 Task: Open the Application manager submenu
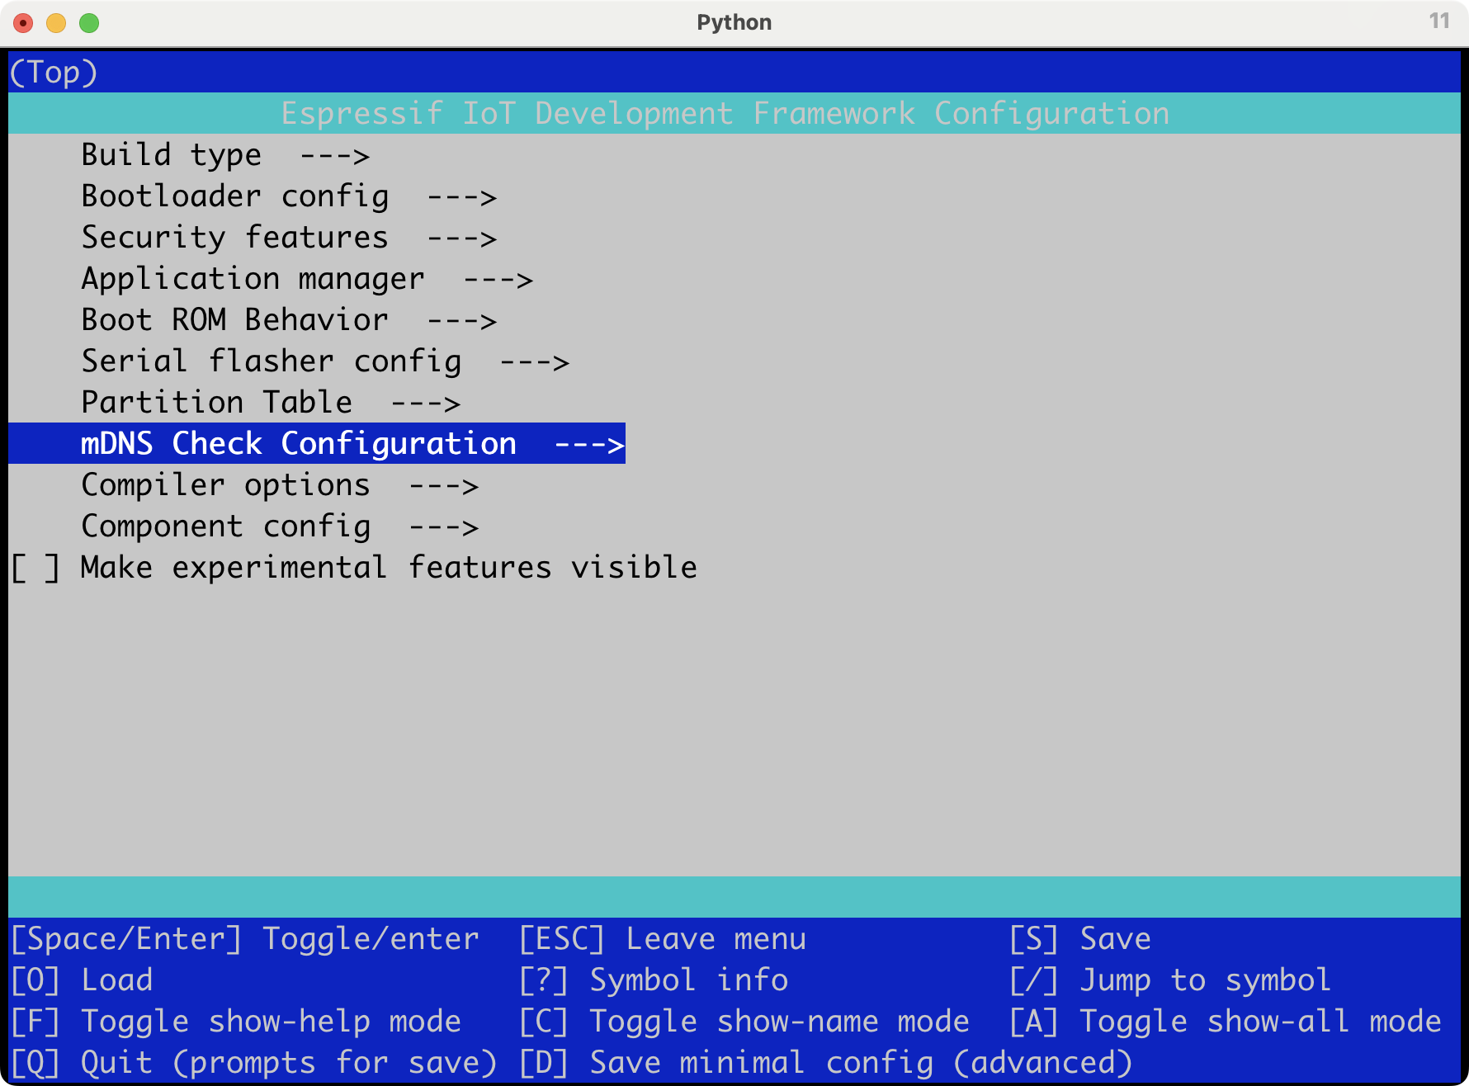(x=307, y=279)
